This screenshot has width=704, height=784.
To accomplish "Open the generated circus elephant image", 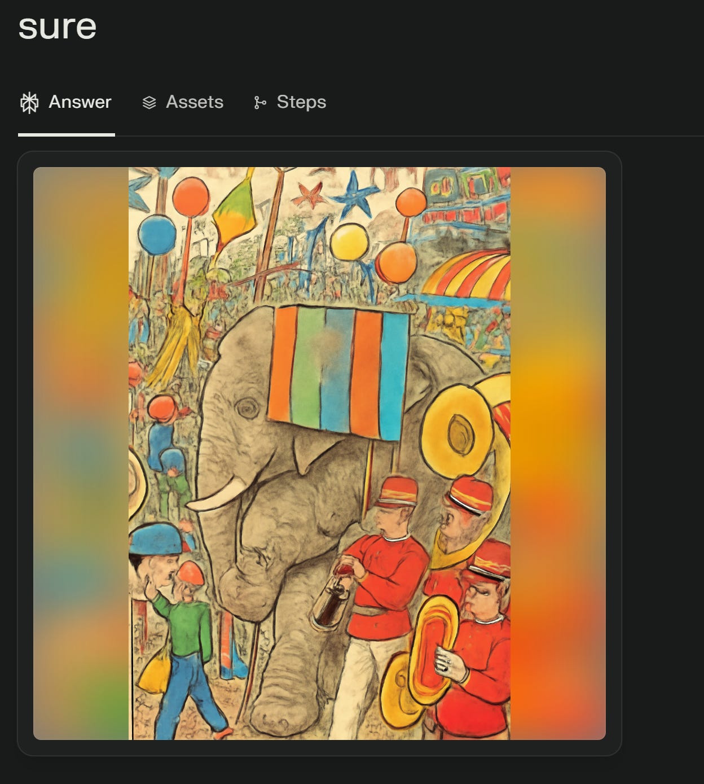I will tap(319, 453).
